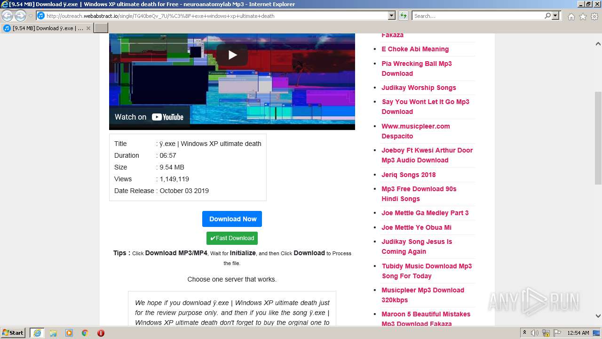Open Pia Wrecking Ball Mp3 Download link
This screenshot has height=339, width=602.
[x=417, y=68]
